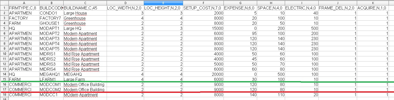The width and height of the screenshot is (394, 100).
Task: Click cell 'MIDRIS3'
Action: point(51,64)
